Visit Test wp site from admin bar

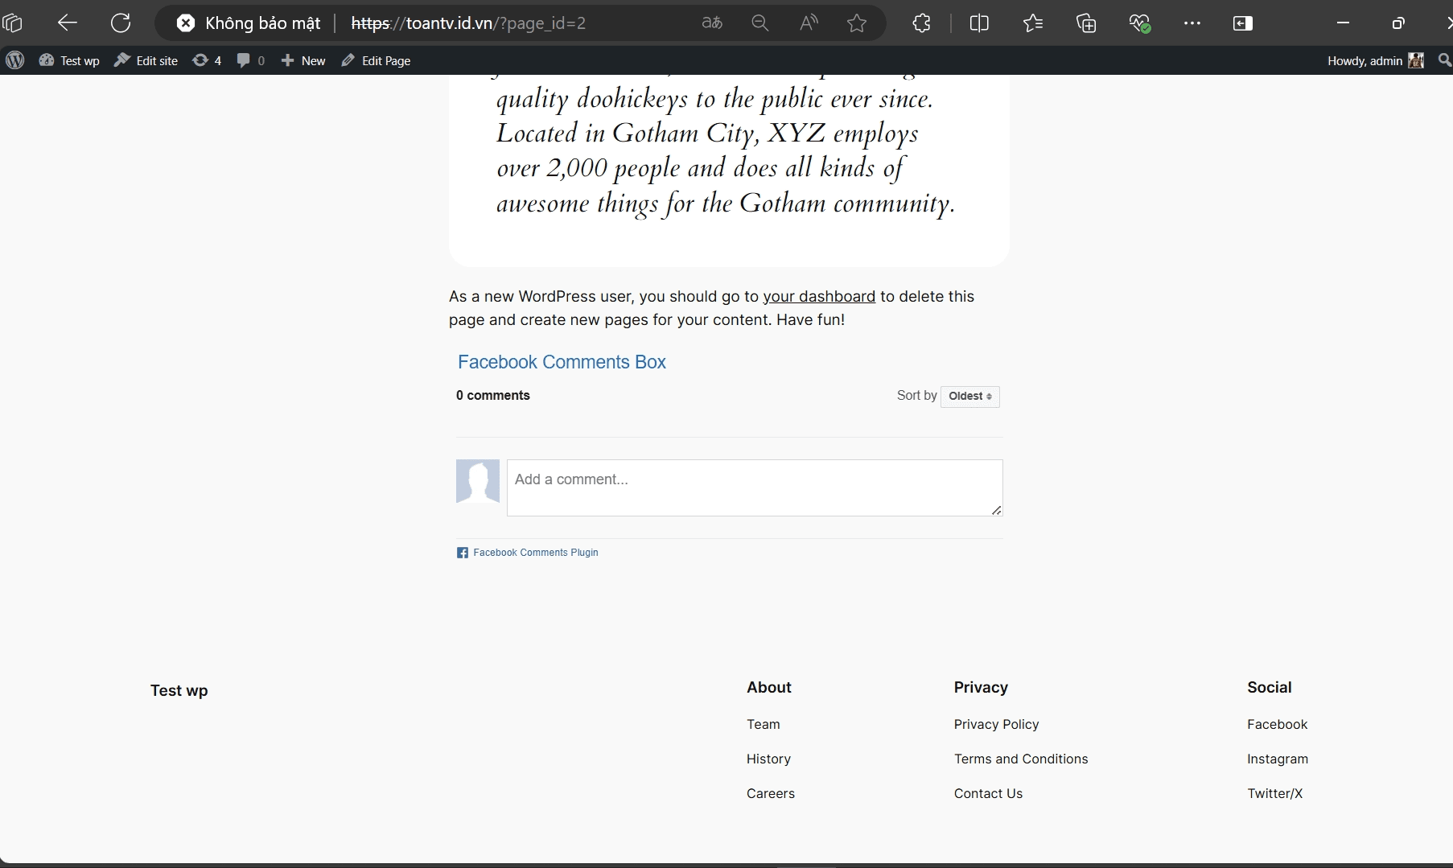pyautogui.click(x=69, y=60)
